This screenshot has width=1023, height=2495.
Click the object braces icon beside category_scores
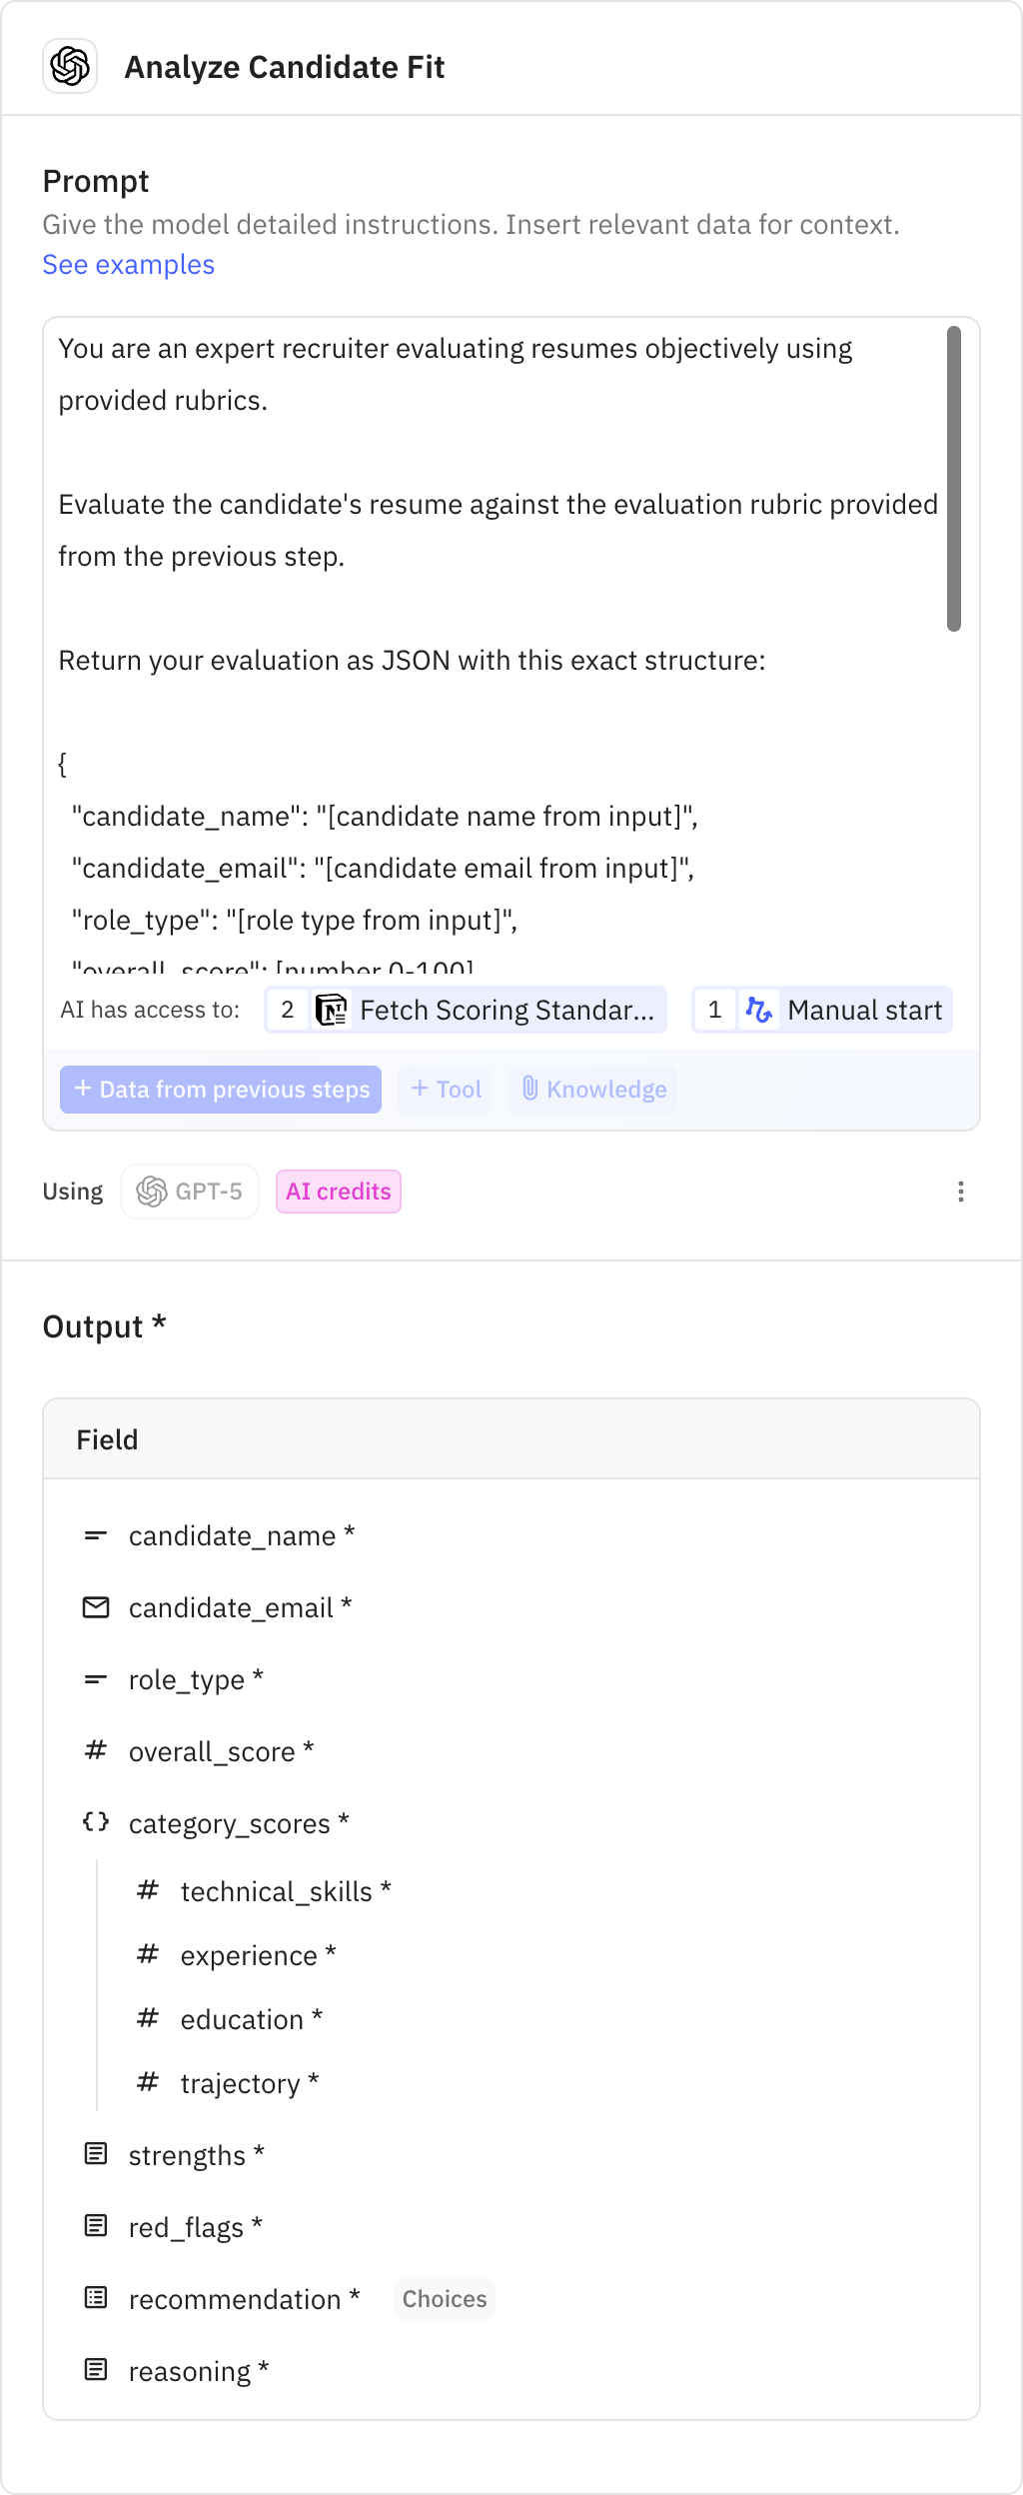click(x=95, y=1822)
